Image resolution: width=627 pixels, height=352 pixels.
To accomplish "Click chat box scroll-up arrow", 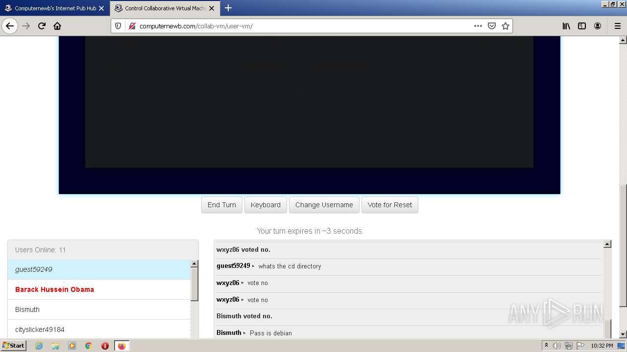I will 607,244.
